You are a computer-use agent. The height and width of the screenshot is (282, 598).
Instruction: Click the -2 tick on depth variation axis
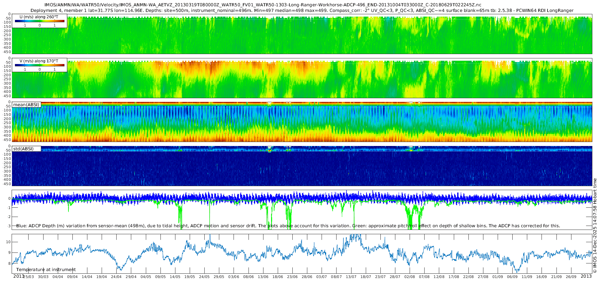pyautogui.click(x=8, y=217)
